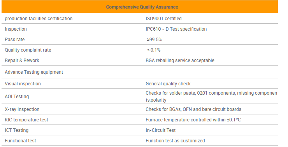Click BGA reballing service acceptable text
Image resolution: width=288 pixels, height=147 pixels.
click(x=180, y=60)
